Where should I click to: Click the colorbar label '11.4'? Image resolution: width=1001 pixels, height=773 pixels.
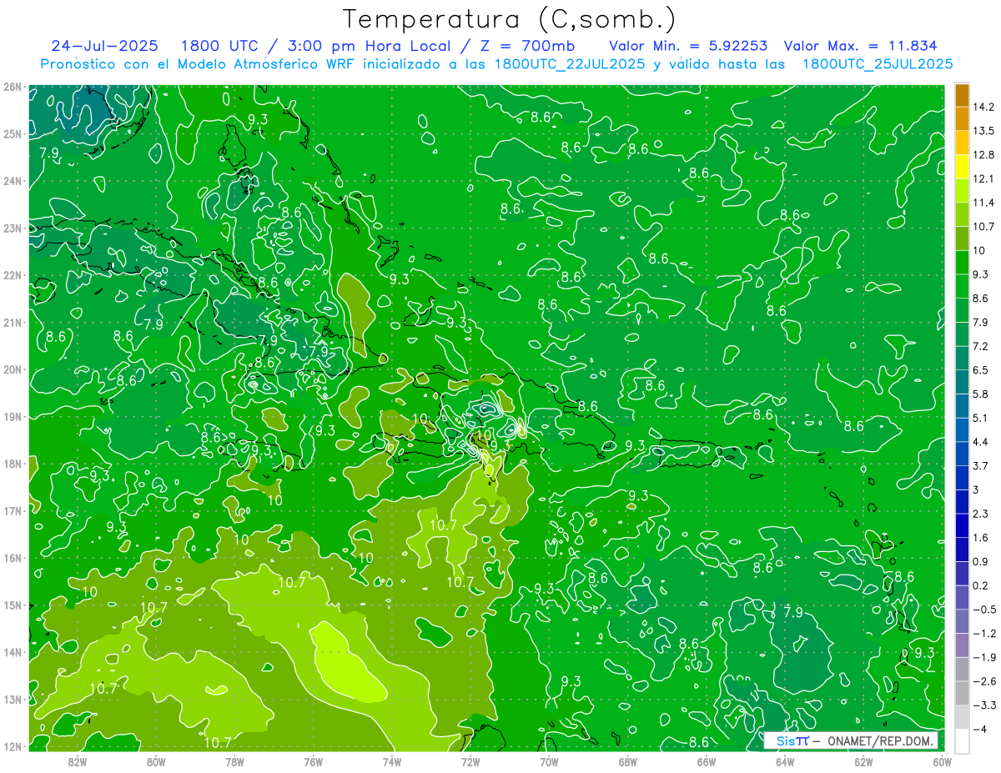[984, 203]
